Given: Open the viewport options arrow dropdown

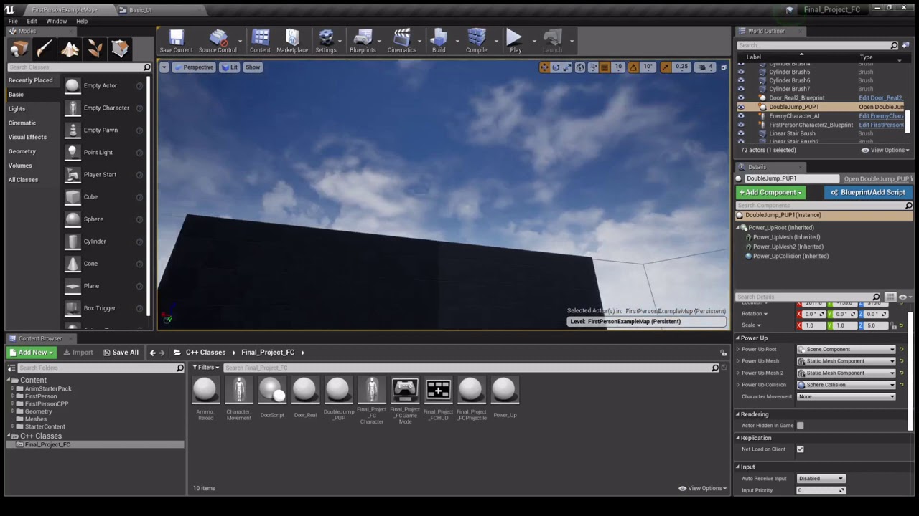Looking at the screenshot, I should click(x=164, y=67).
